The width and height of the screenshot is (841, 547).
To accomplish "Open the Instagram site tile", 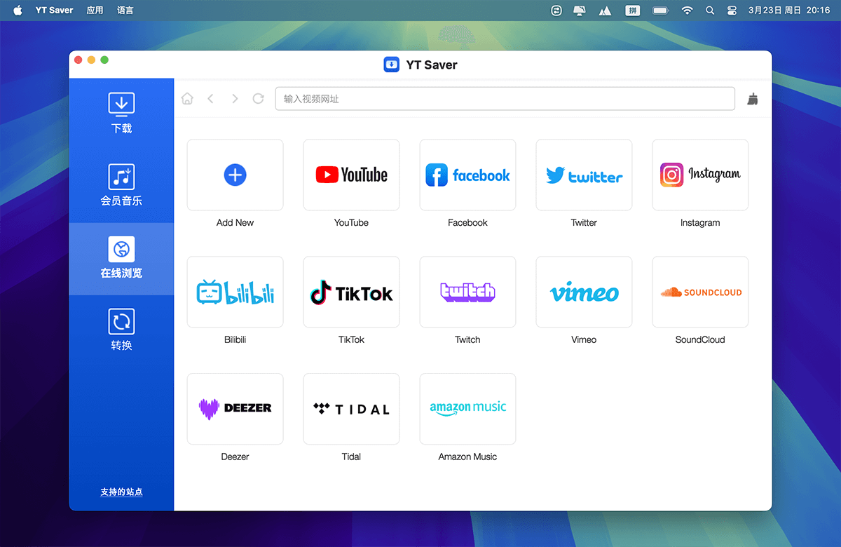I will coord(700,175).
